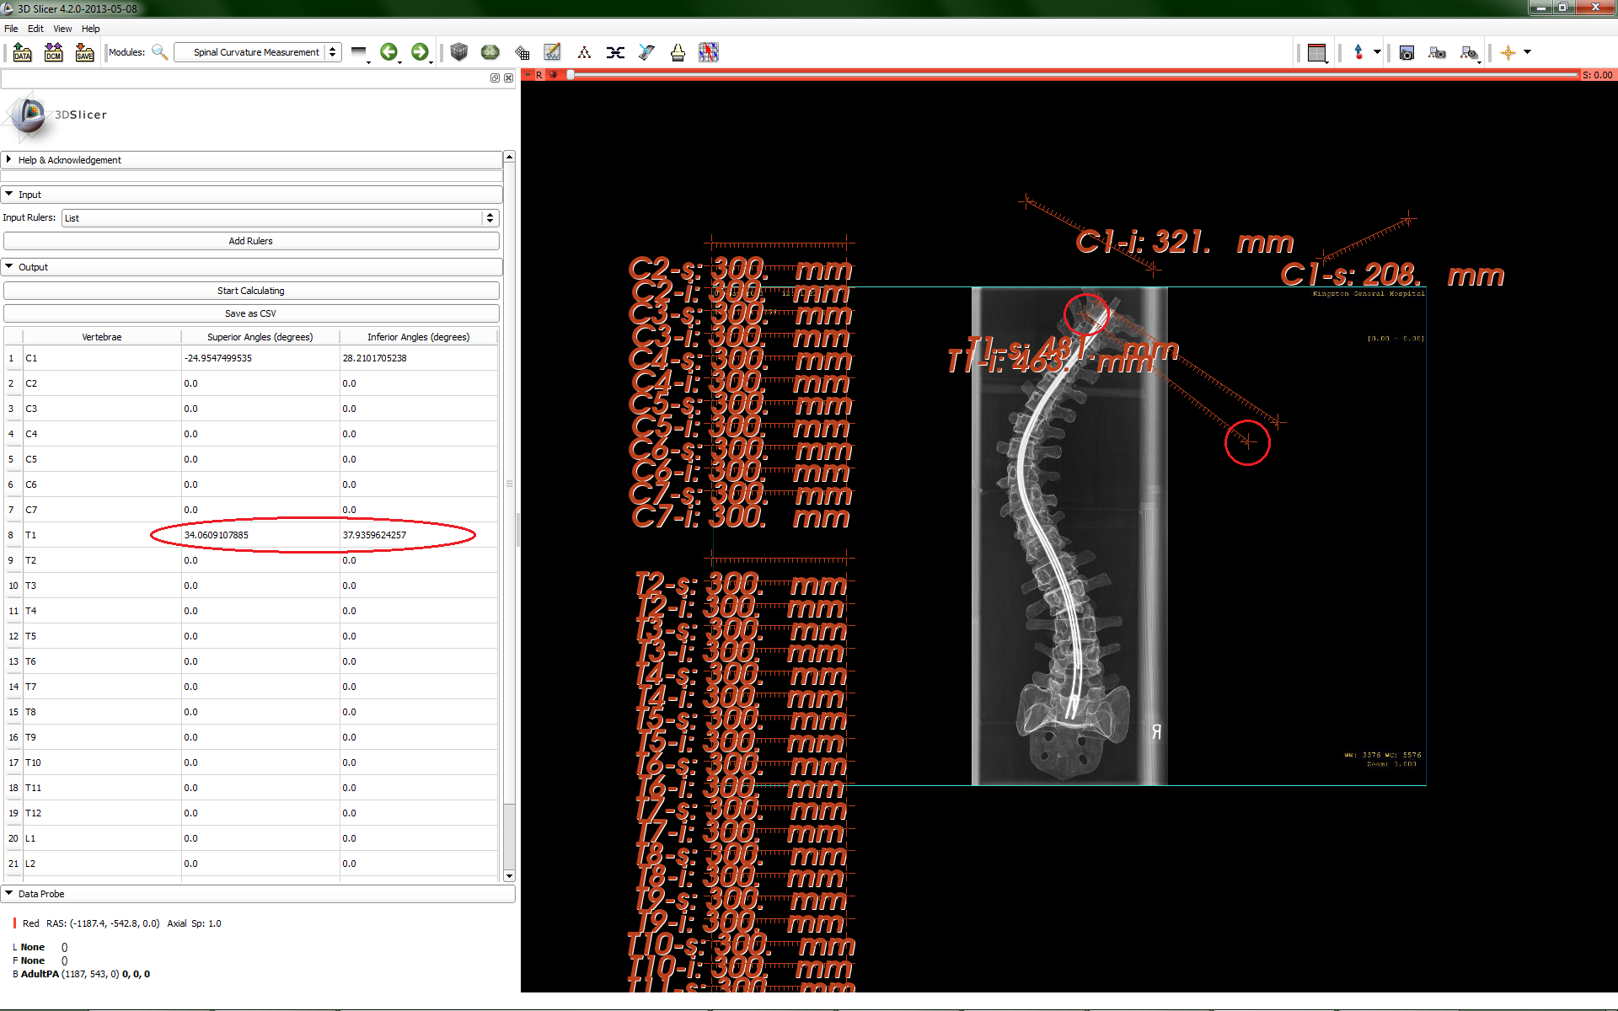Expand the Help & Acknowledgement section

[x=70, y=160]
